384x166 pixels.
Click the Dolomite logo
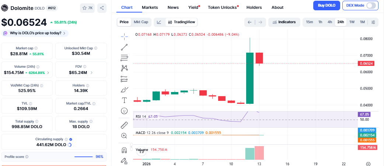(x=5, y=8)
